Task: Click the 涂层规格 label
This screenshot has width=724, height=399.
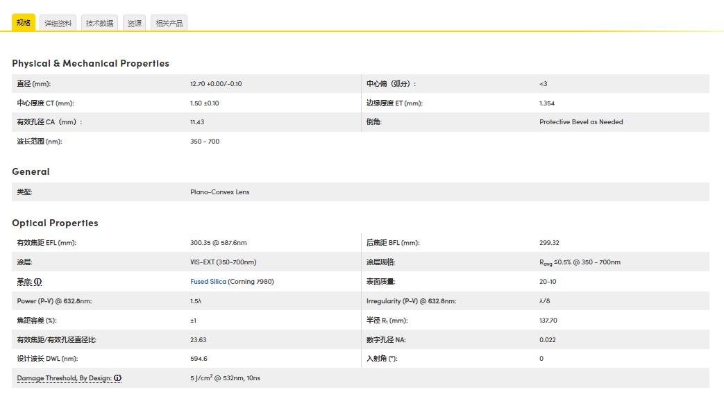Action: pyautogui.click(x=381, y=262)
